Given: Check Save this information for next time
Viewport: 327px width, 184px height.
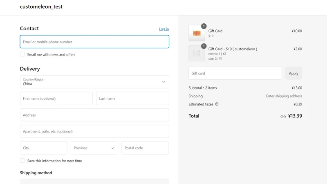Looking at the screenshot, I should click(22, 161).
